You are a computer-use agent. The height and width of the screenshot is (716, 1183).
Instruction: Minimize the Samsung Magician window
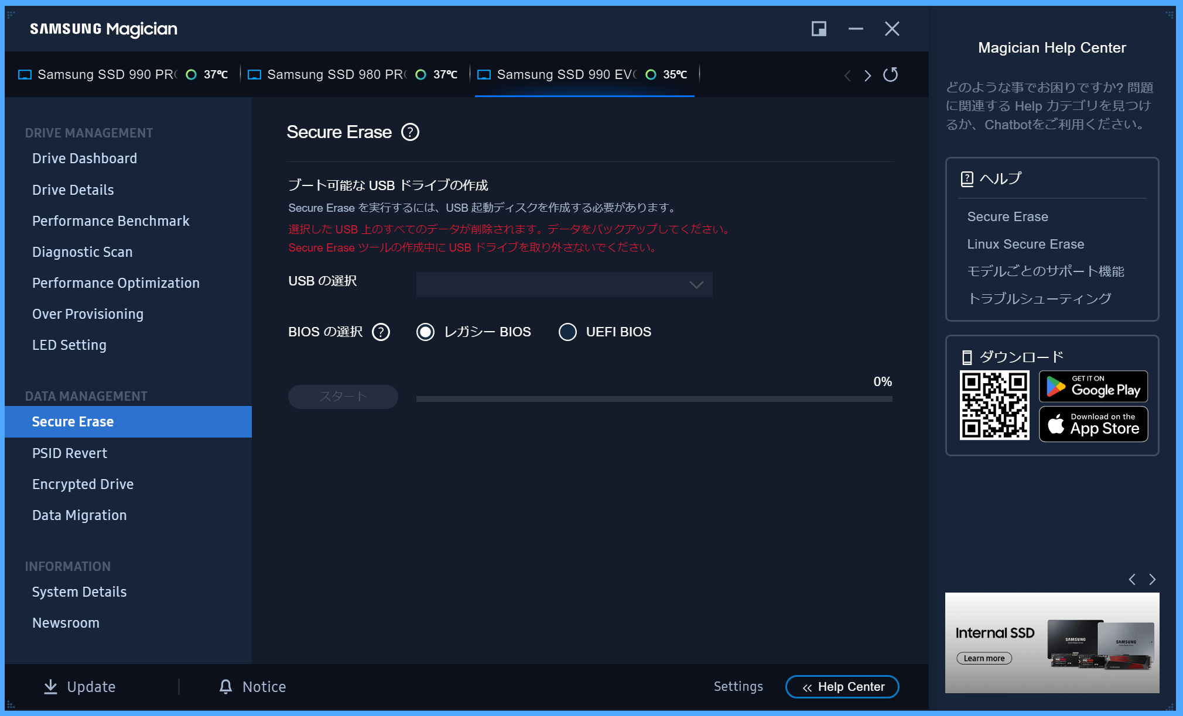856,29
